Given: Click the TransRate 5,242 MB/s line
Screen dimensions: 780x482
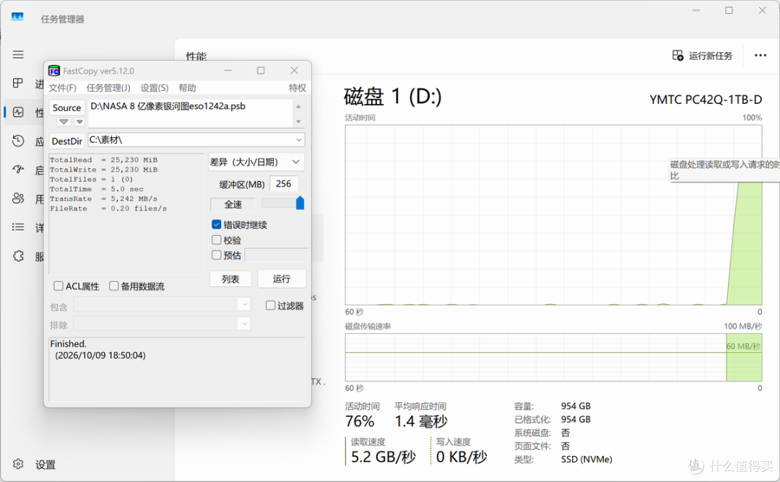Looking at the screenshot, I should click(x=103, y=198).
